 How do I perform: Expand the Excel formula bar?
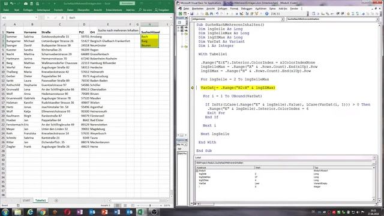point(171,17)
